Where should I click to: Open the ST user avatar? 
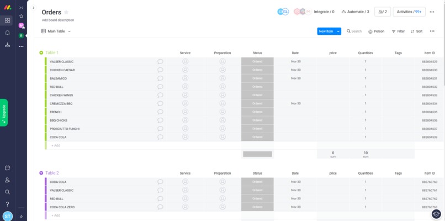[x=8, y=216]
